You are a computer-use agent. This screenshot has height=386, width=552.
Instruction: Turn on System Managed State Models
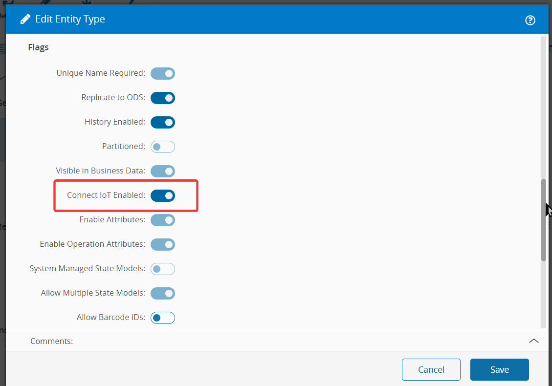pos(163,269)
